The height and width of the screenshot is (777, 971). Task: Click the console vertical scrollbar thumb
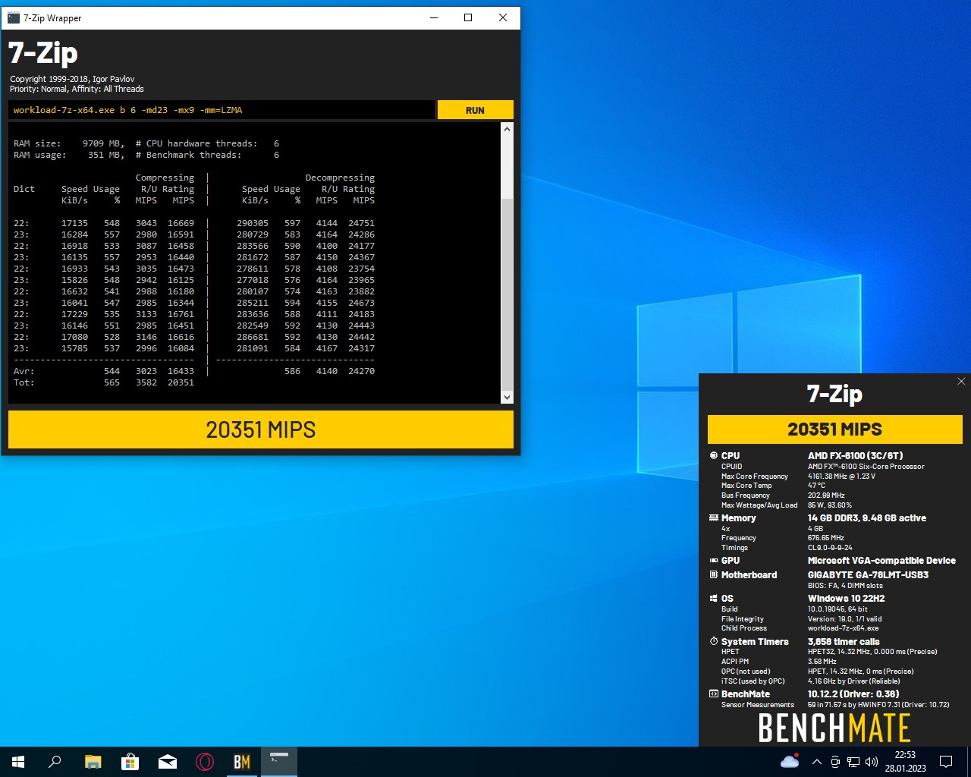[x=507, y=294]
